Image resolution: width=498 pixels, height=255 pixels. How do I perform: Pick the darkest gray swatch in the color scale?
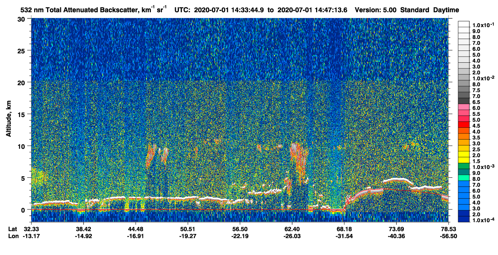464,101
